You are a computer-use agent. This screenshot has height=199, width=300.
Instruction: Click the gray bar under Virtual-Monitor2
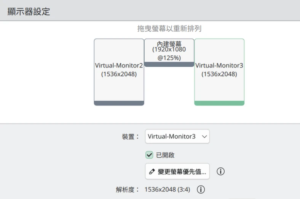[x=119, y=103]
